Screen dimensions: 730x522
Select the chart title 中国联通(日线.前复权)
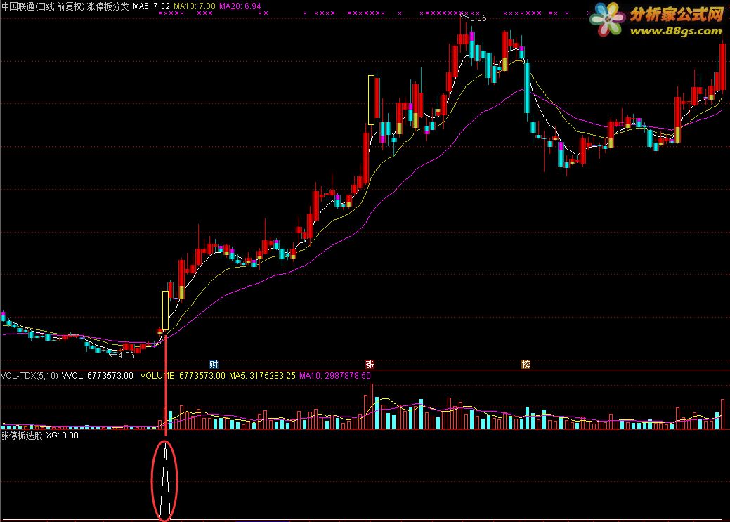[44, 6]
